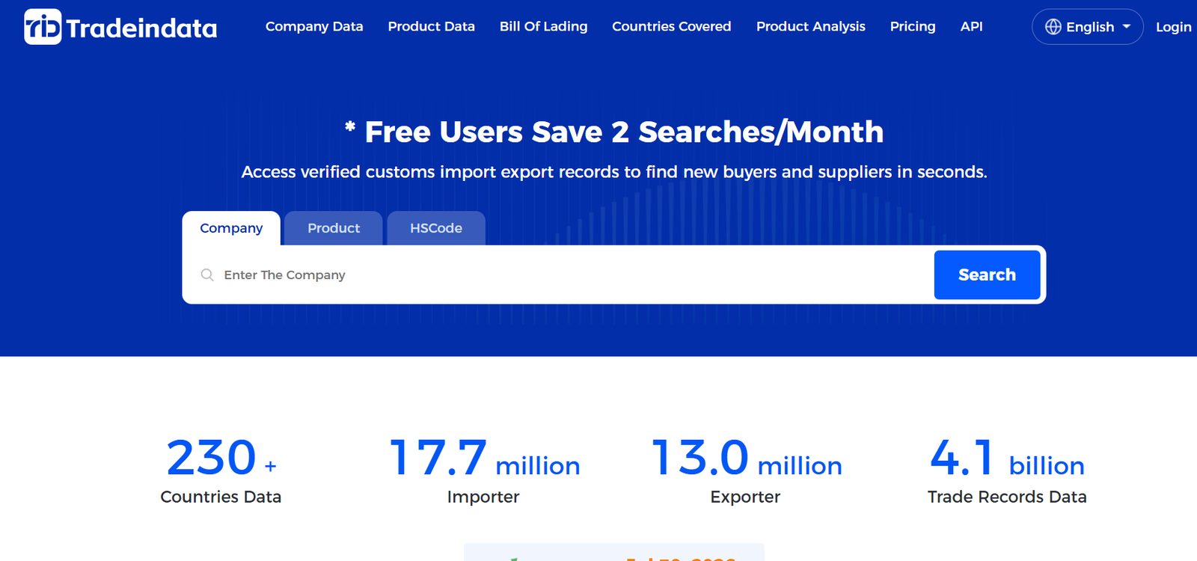Open Company Data menu

314,26
